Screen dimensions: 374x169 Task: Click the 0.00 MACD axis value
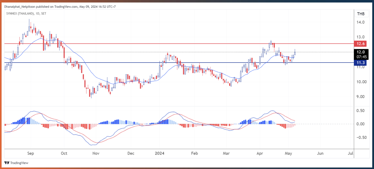pos(360,124)
